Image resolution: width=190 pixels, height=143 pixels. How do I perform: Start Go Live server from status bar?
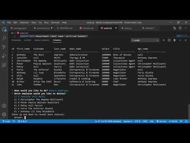(x=161, y=121)
